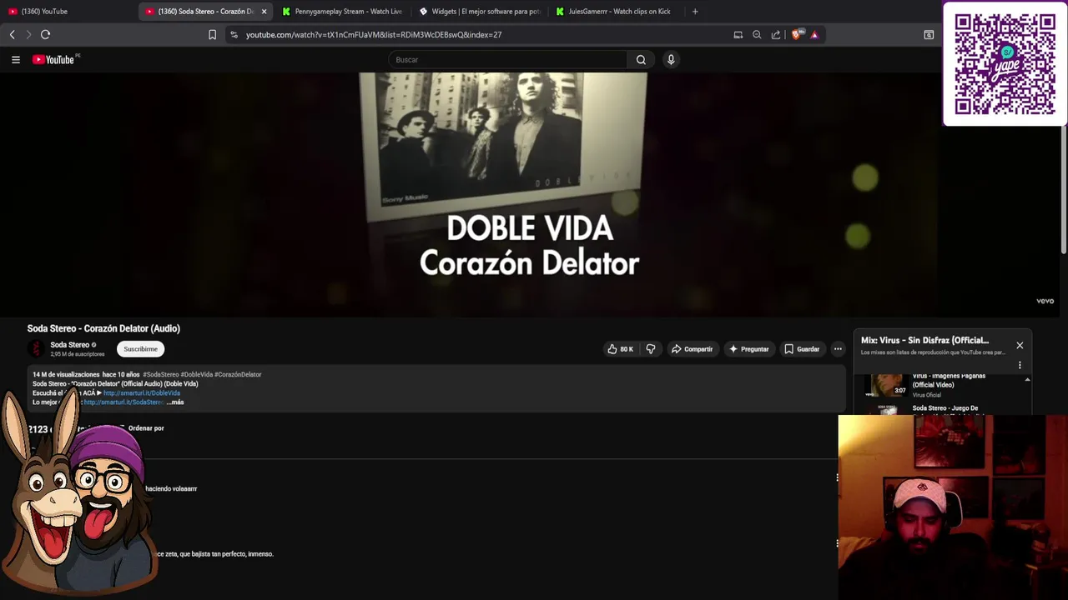The width and height of the screenshot is (1068, 600).
Task: Click the video title Soda Stereo - Corazón Delator (Audio)
Action: (x=103, y=328)
